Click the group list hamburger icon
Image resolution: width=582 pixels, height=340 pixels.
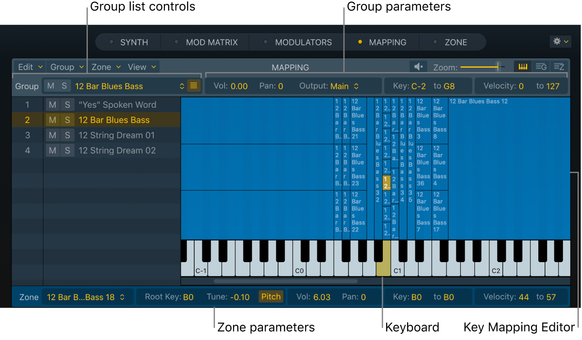click(x=193, y=85)
